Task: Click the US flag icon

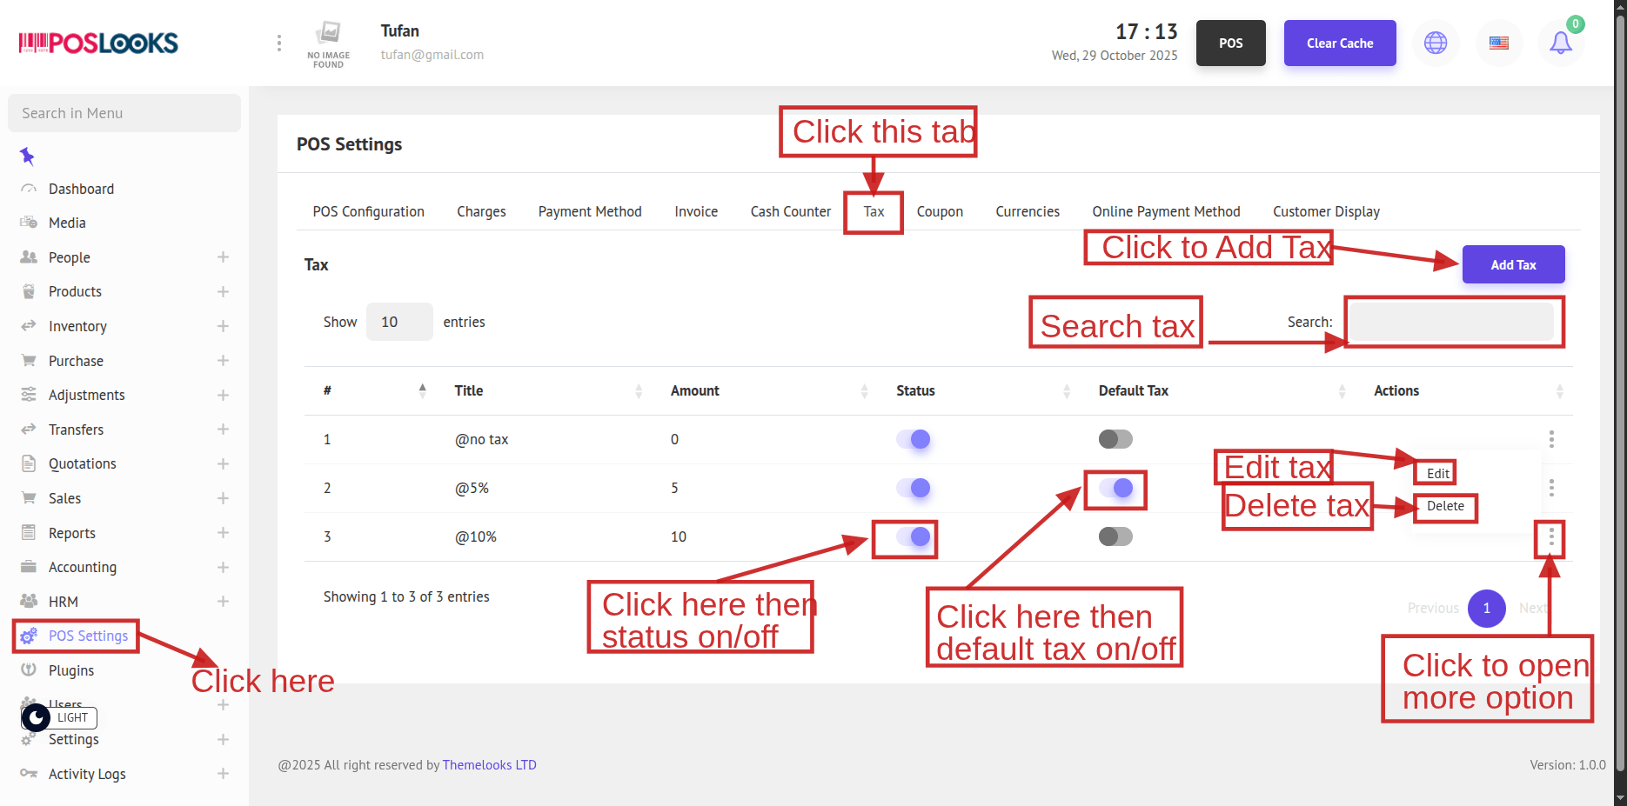Action: point(1498,43)
